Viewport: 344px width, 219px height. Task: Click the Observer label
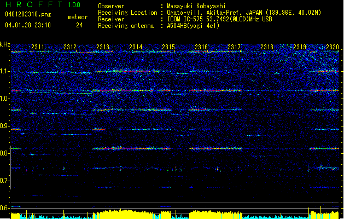click(x=111, y=6)
